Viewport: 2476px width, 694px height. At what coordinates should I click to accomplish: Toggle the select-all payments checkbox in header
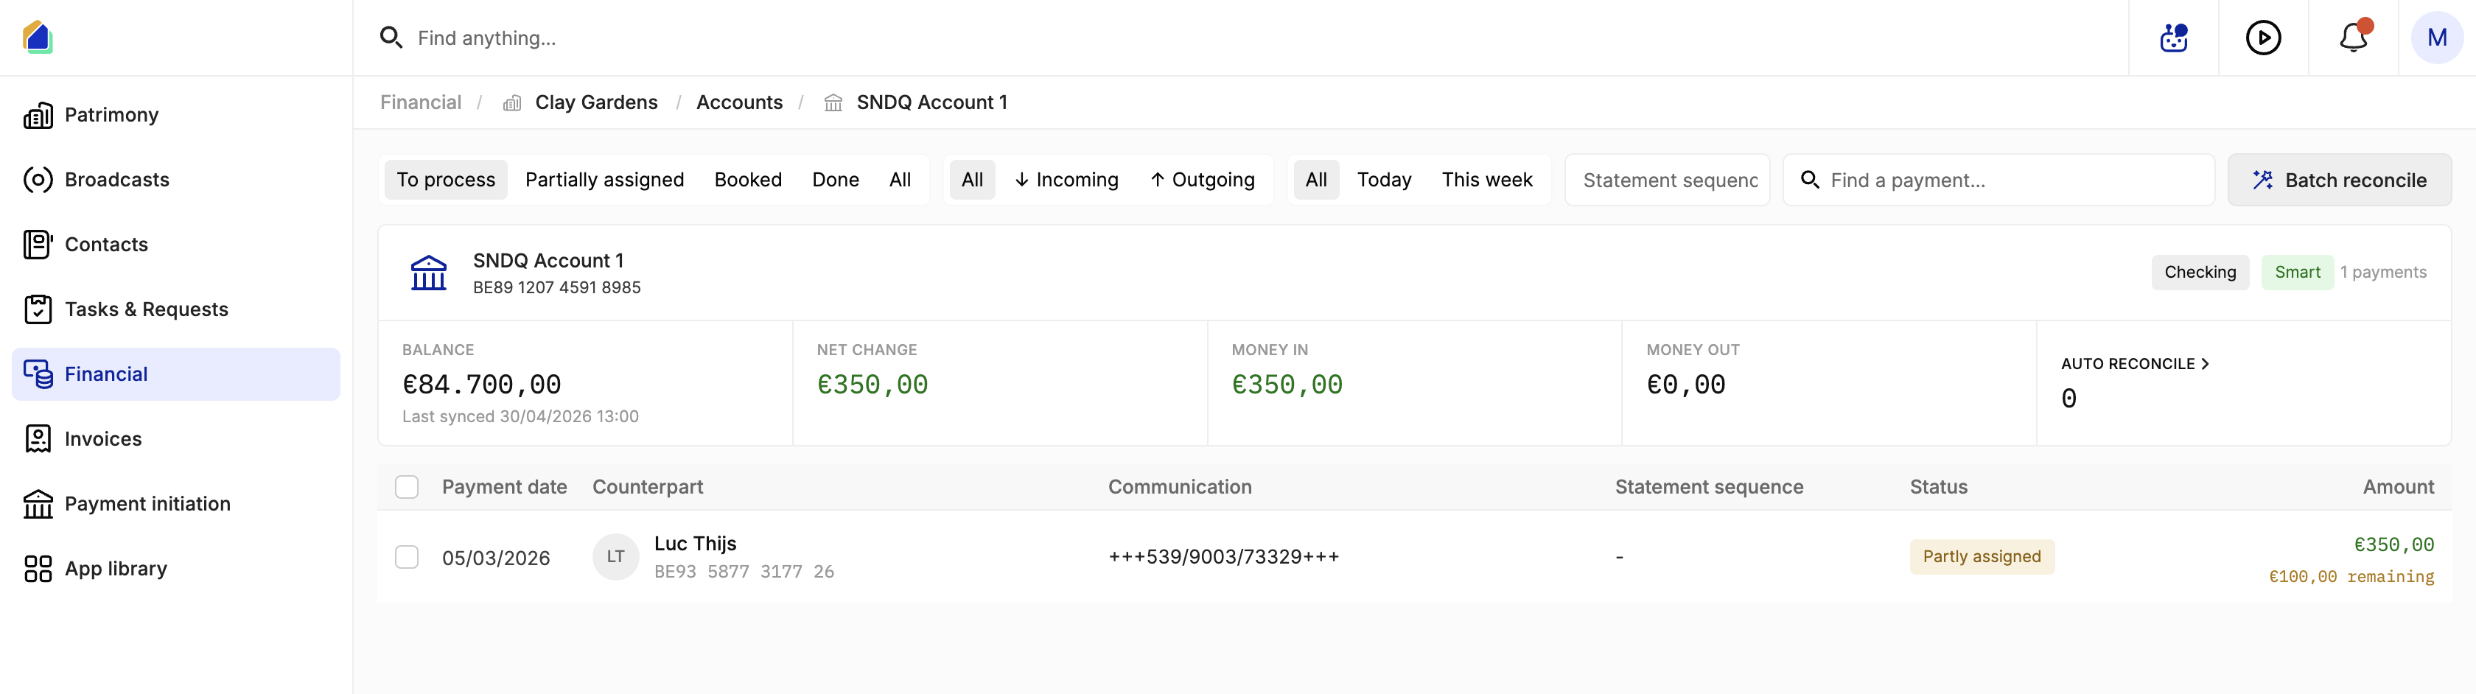[407, 487]
